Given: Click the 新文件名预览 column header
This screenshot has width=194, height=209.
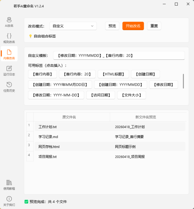Looking at the screenshot, I should pos(148,117).
